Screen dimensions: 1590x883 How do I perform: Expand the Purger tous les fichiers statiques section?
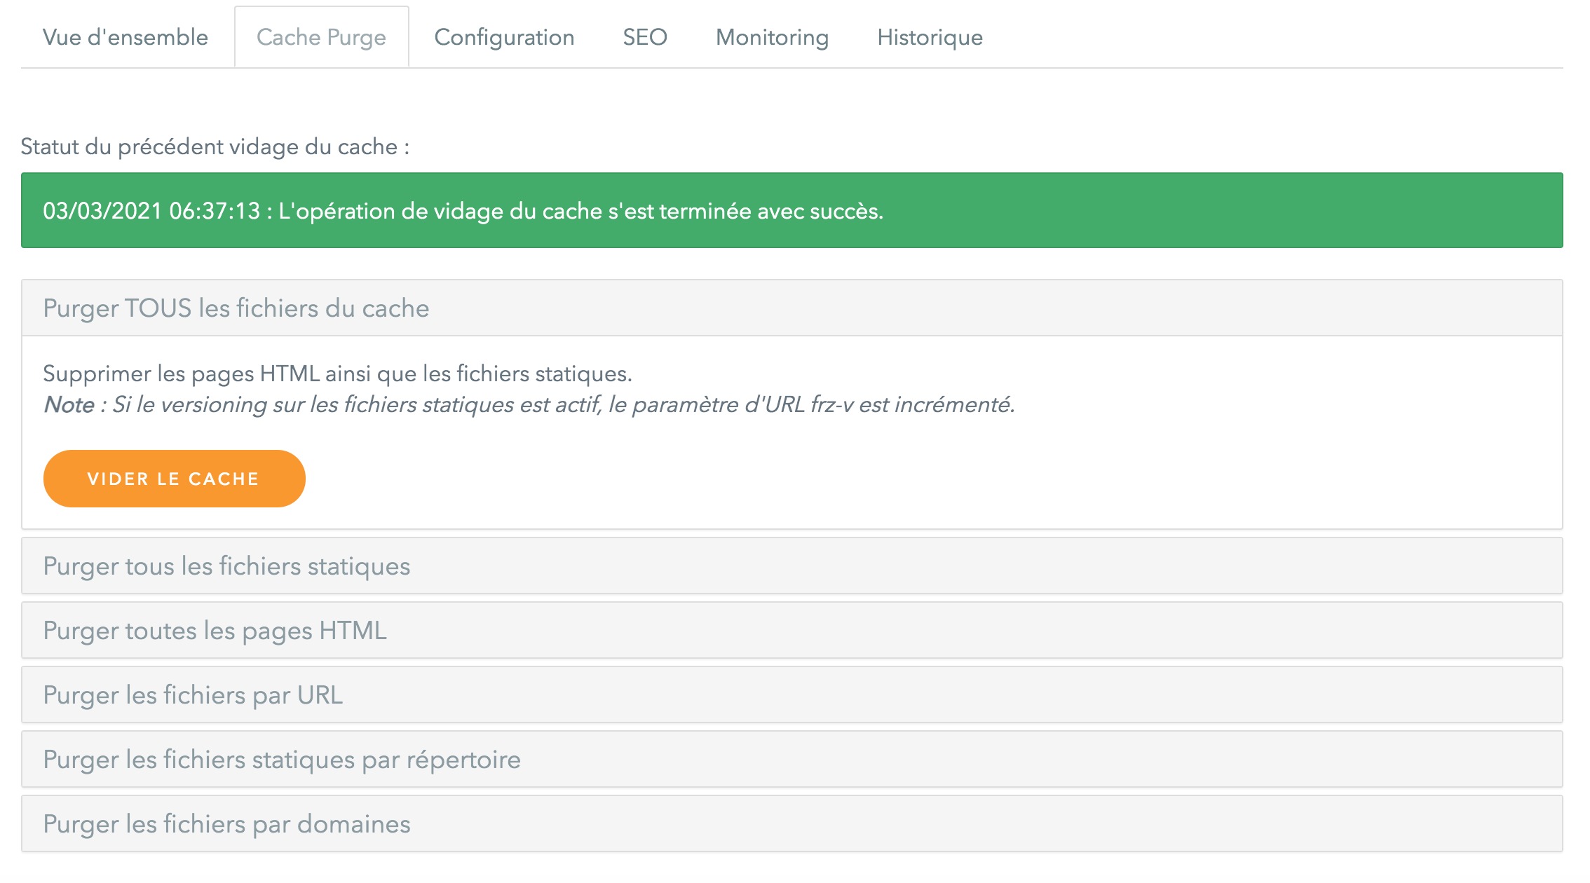click(x=226, y=566)
